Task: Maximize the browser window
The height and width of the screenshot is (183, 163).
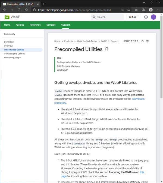Action: click(x=152, y=2)
